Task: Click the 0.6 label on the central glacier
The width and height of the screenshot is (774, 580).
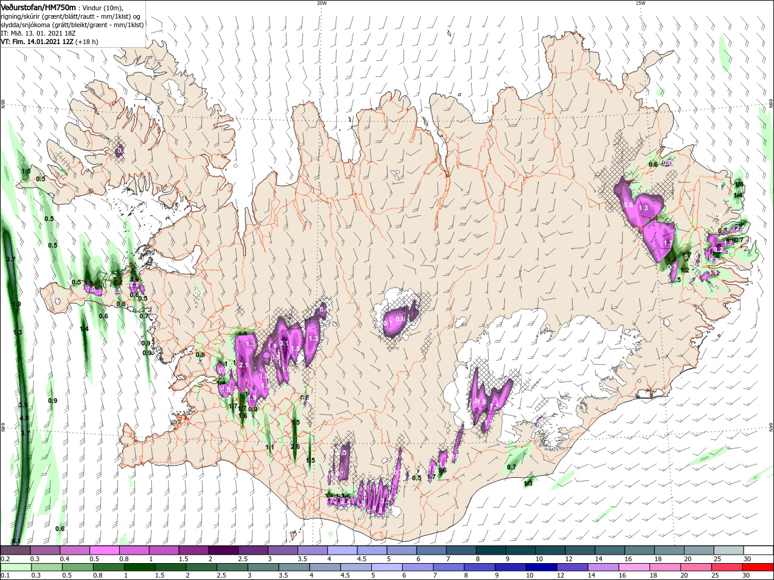Action: (400, 319)
